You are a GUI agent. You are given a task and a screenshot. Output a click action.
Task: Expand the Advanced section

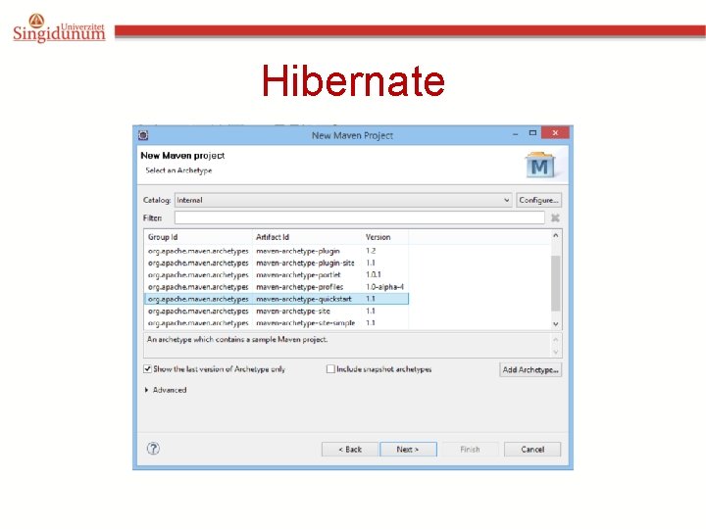166,390
